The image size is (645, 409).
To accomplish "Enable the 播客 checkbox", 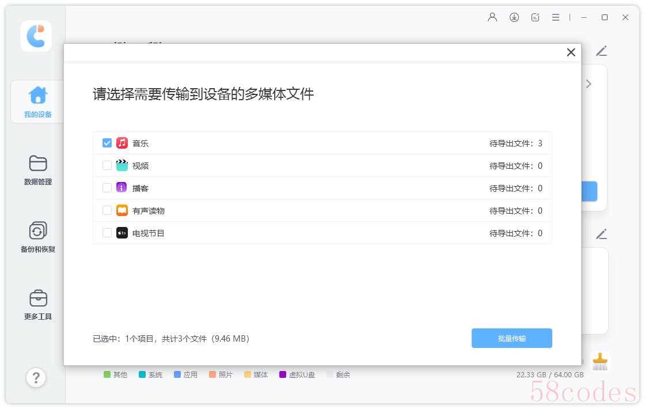I will pos(107,188).
